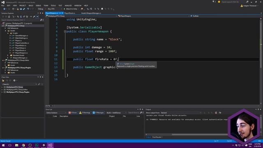
Task: Click the Description column header in Error List
Action: 64,116
